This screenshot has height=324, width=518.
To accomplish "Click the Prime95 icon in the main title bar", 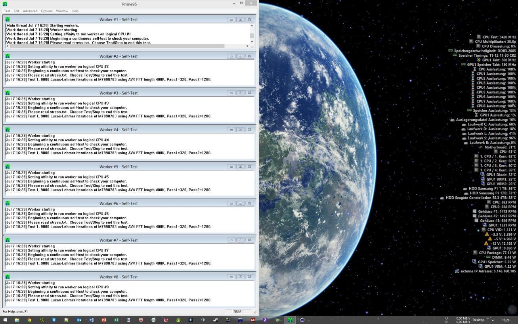I will (5, 4).
